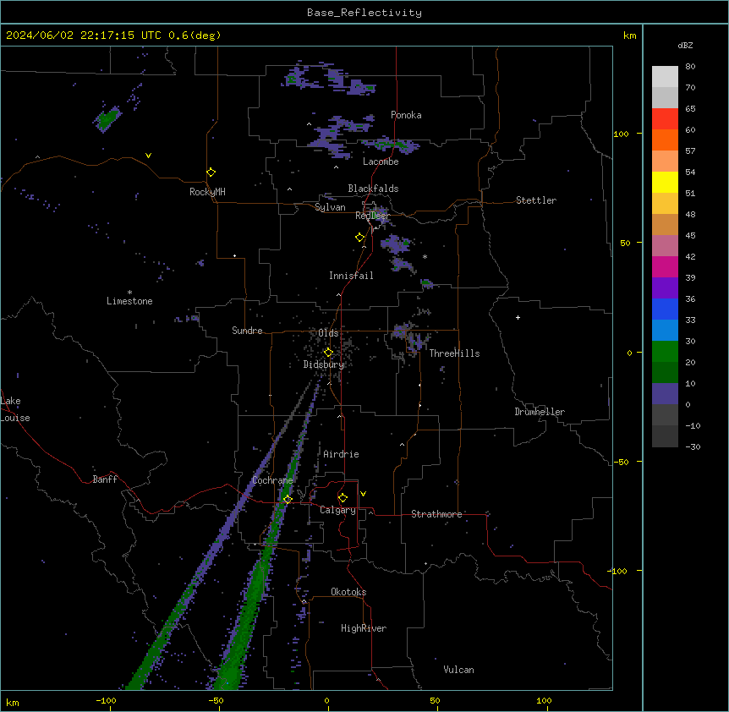Click the yellow marker at Olds
729x712 pixels.
point(328,353)
